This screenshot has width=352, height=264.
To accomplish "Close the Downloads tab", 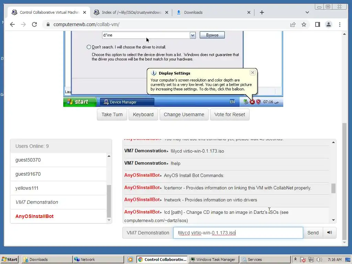I will coord(249,12).
